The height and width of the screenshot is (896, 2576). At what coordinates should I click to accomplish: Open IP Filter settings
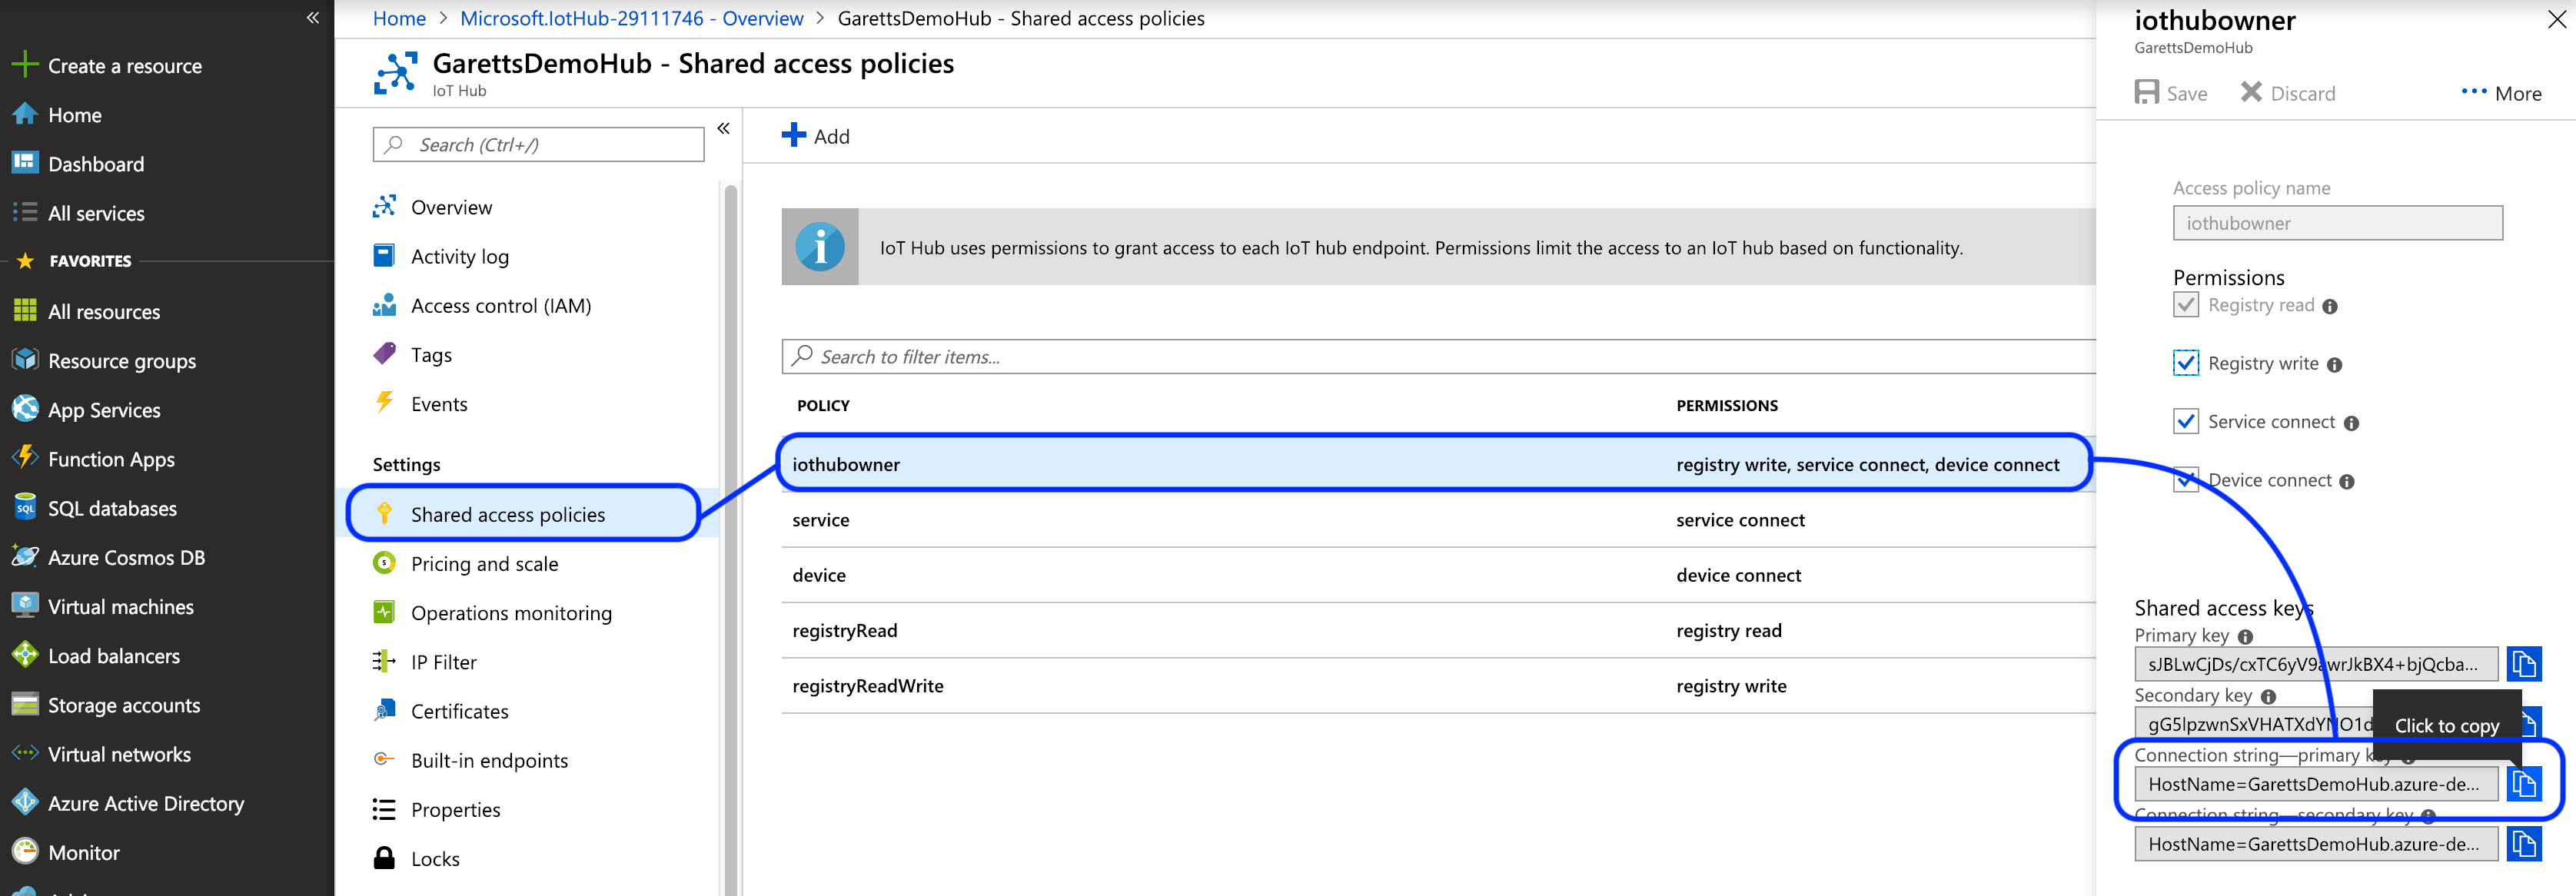pos(443,662)
